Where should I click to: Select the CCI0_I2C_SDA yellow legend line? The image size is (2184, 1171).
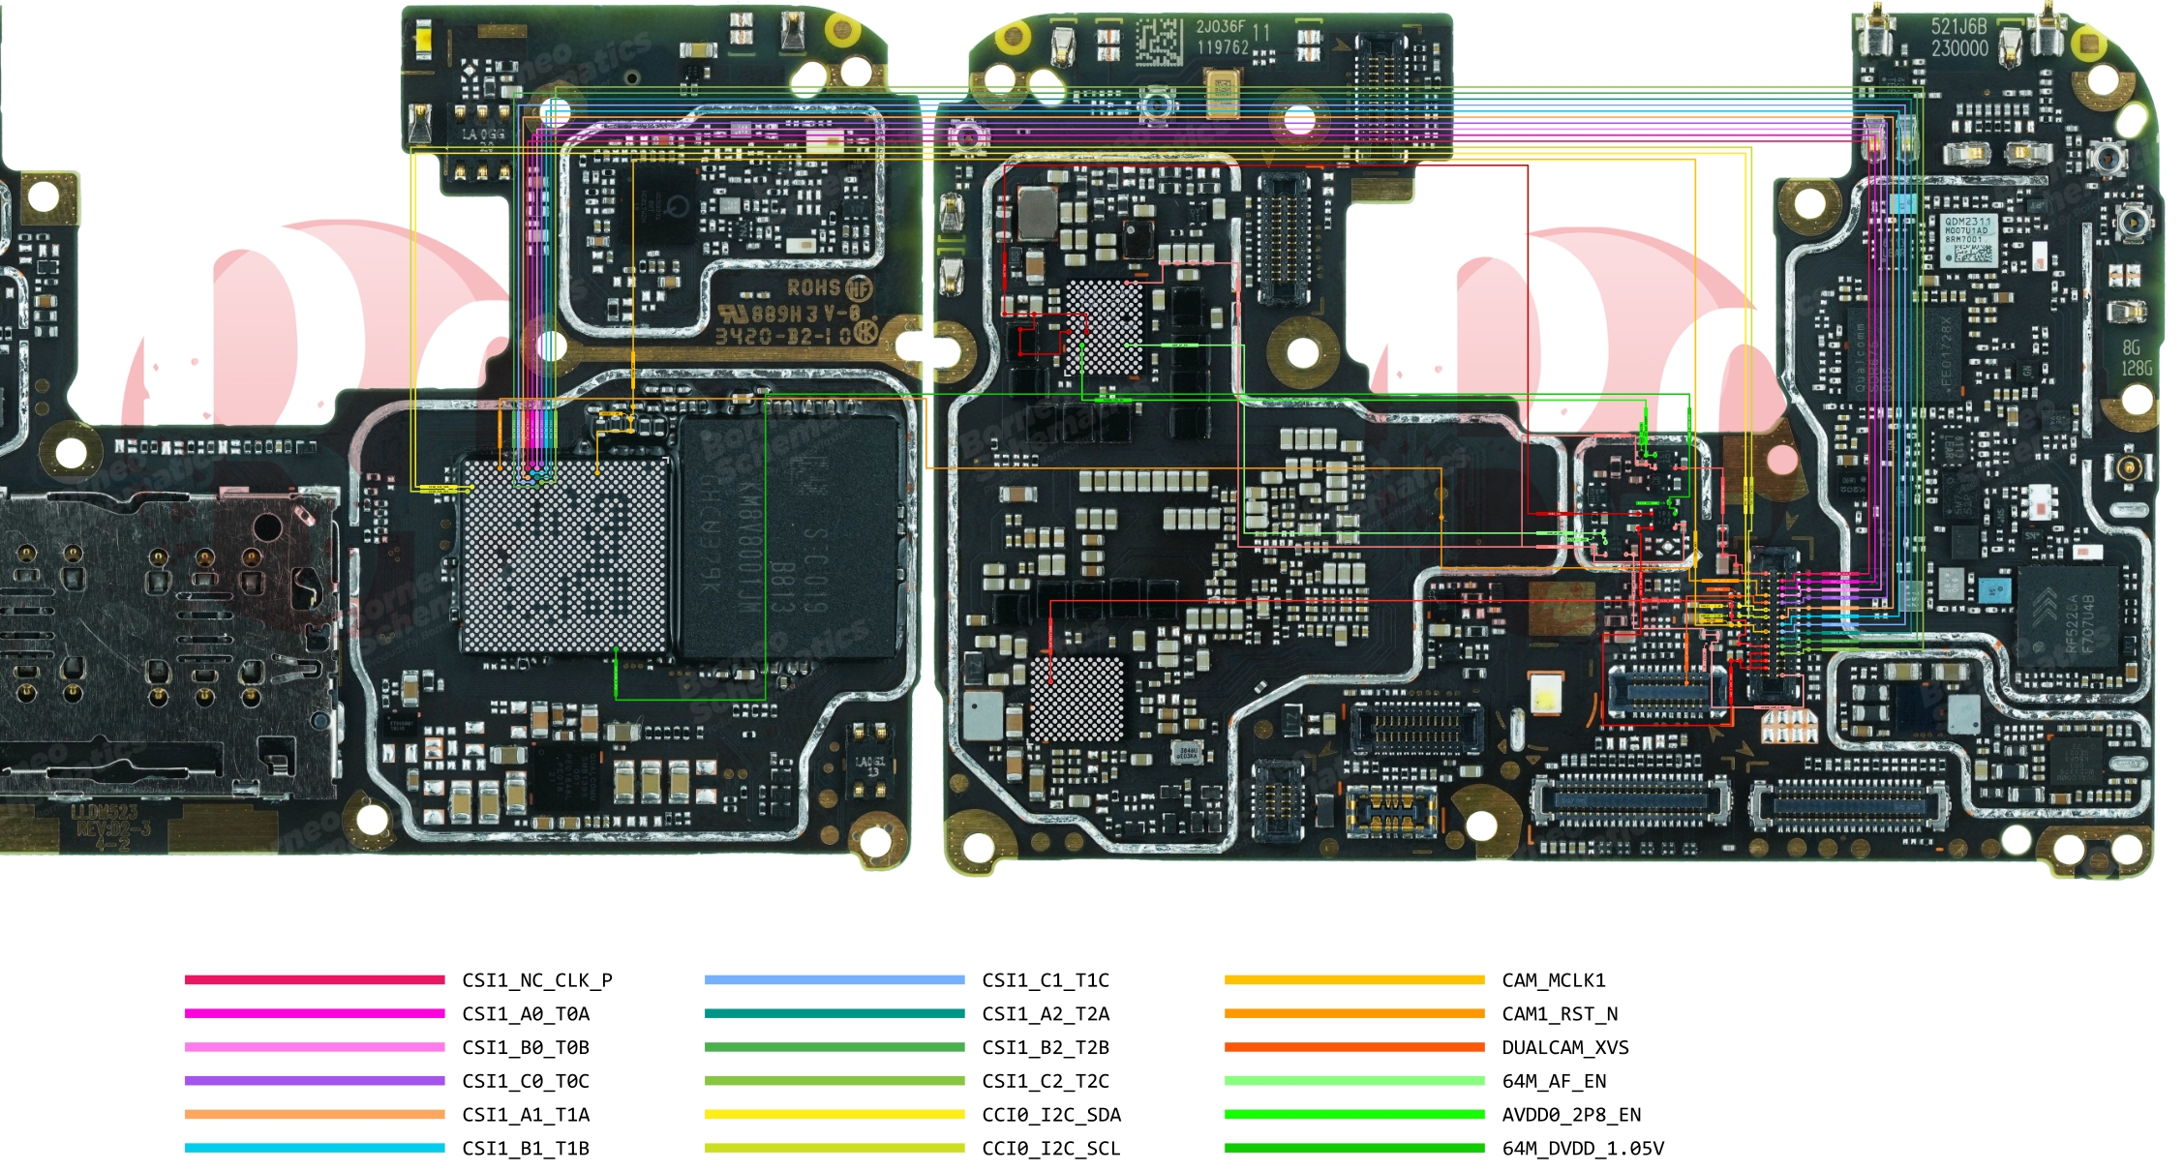tap(834, 1114)
